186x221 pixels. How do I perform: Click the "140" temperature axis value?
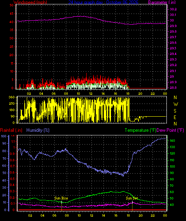172,141
